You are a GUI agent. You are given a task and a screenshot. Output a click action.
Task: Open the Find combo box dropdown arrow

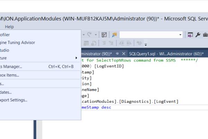[180, 35]
